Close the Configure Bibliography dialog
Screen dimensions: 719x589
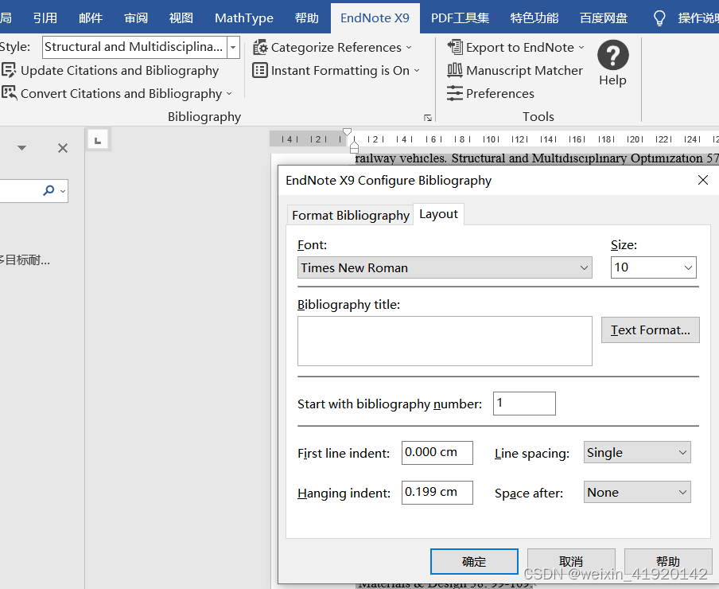click(702, 180)
